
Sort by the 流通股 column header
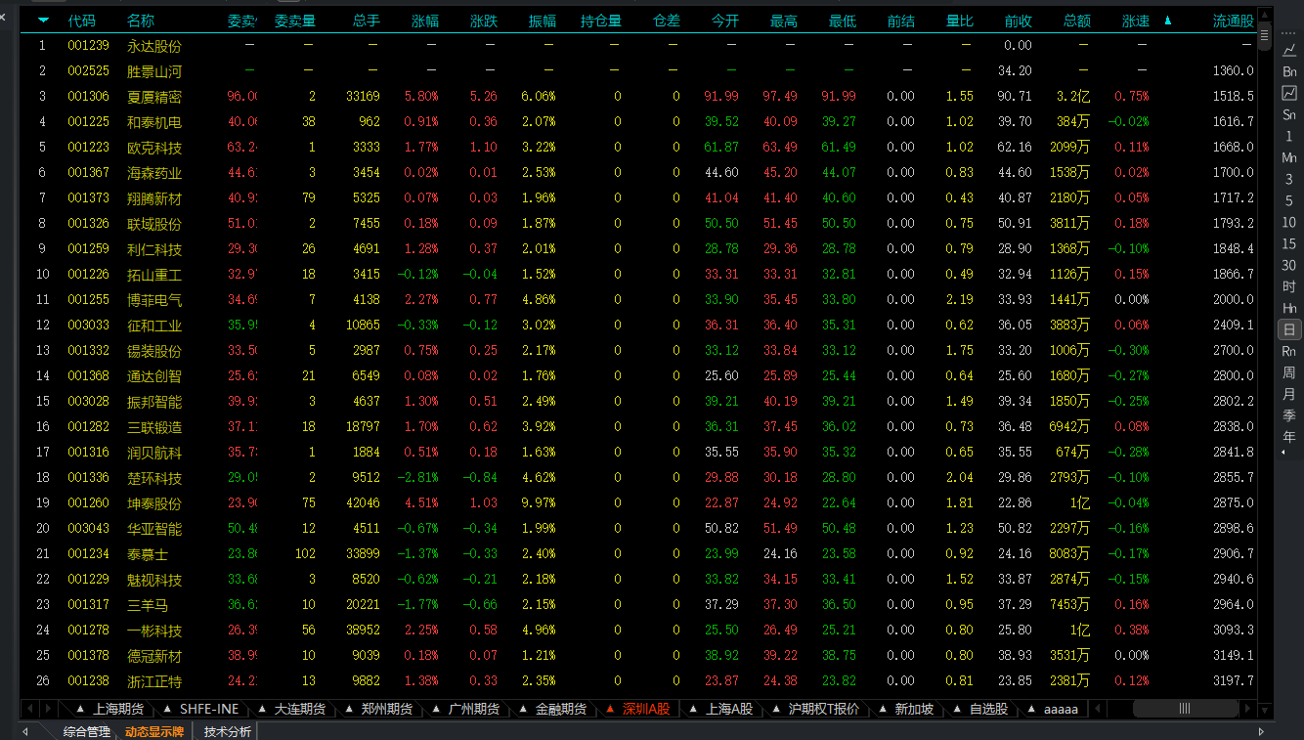tap(1233, 21)
